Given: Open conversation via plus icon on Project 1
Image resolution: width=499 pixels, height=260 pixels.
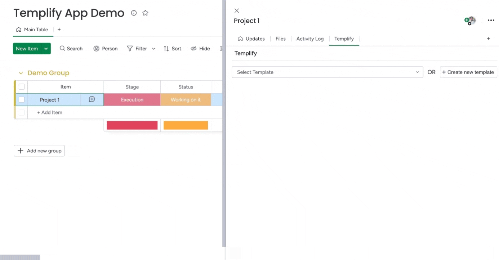Looking at the screenshot, I should [92, 99].
